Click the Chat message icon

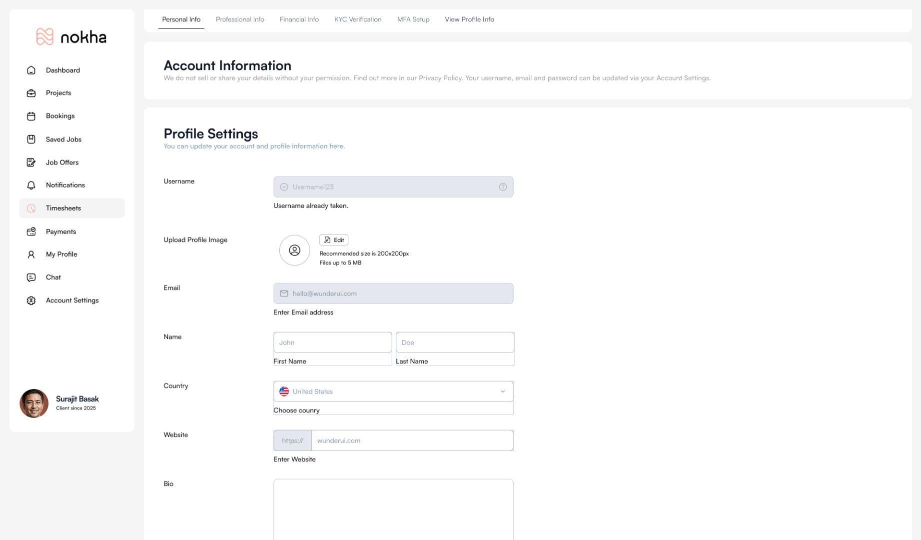(31, 277)
